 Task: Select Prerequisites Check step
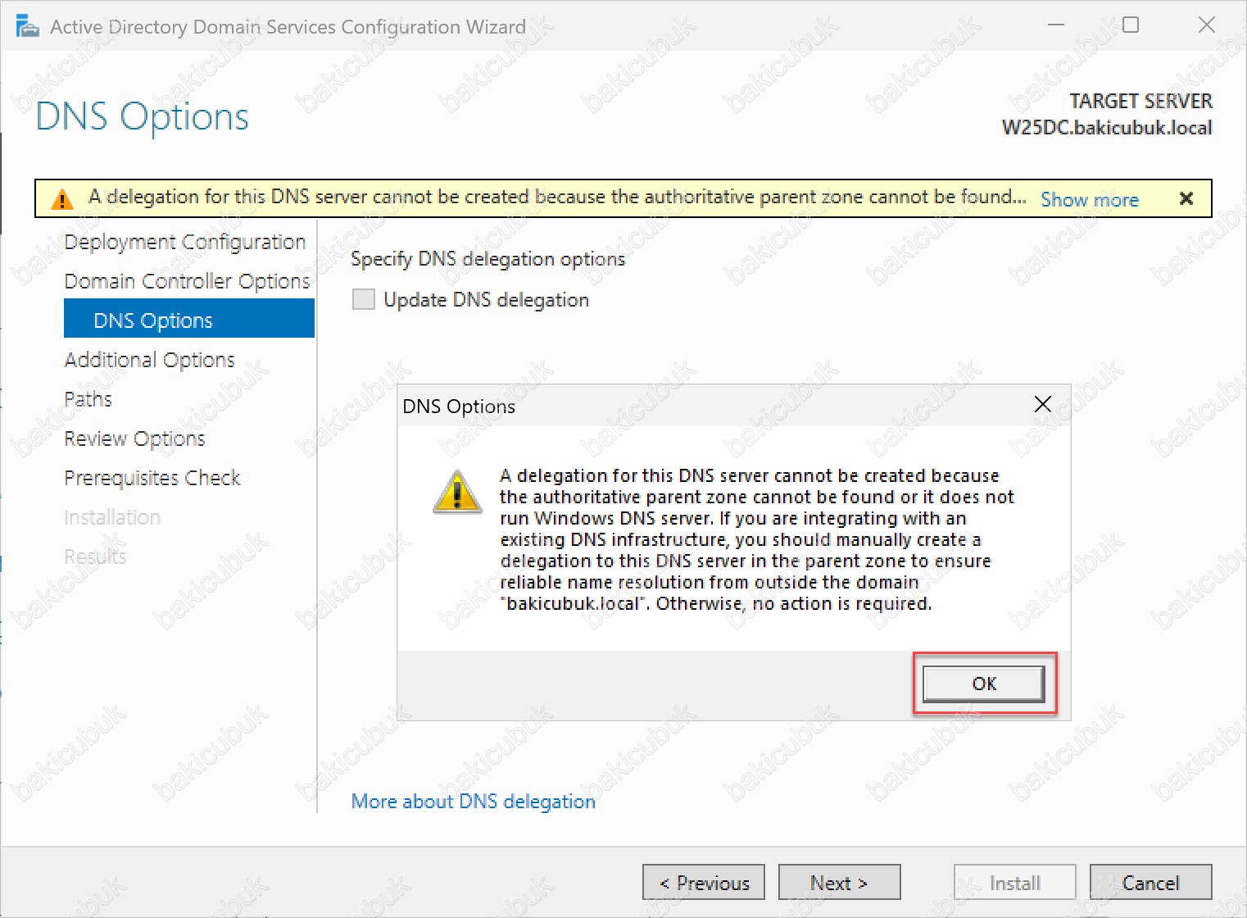click(152, 478)
